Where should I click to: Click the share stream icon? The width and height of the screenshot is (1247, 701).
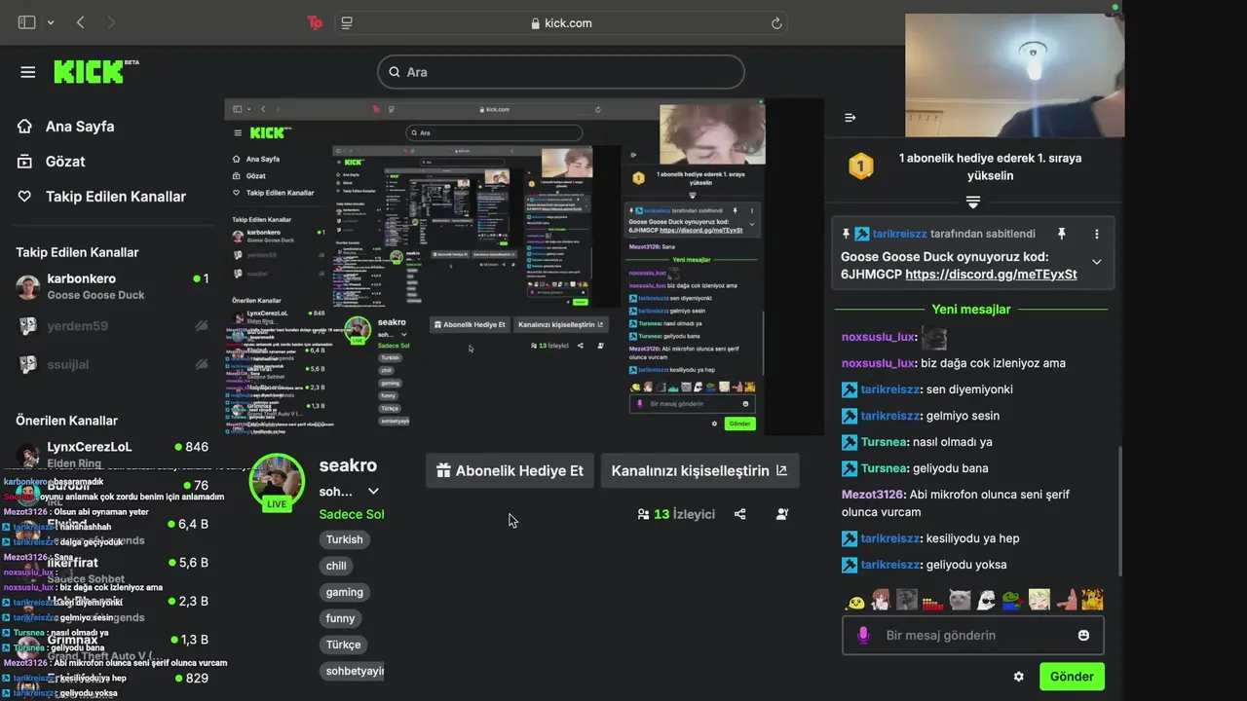tap(740, 514)
